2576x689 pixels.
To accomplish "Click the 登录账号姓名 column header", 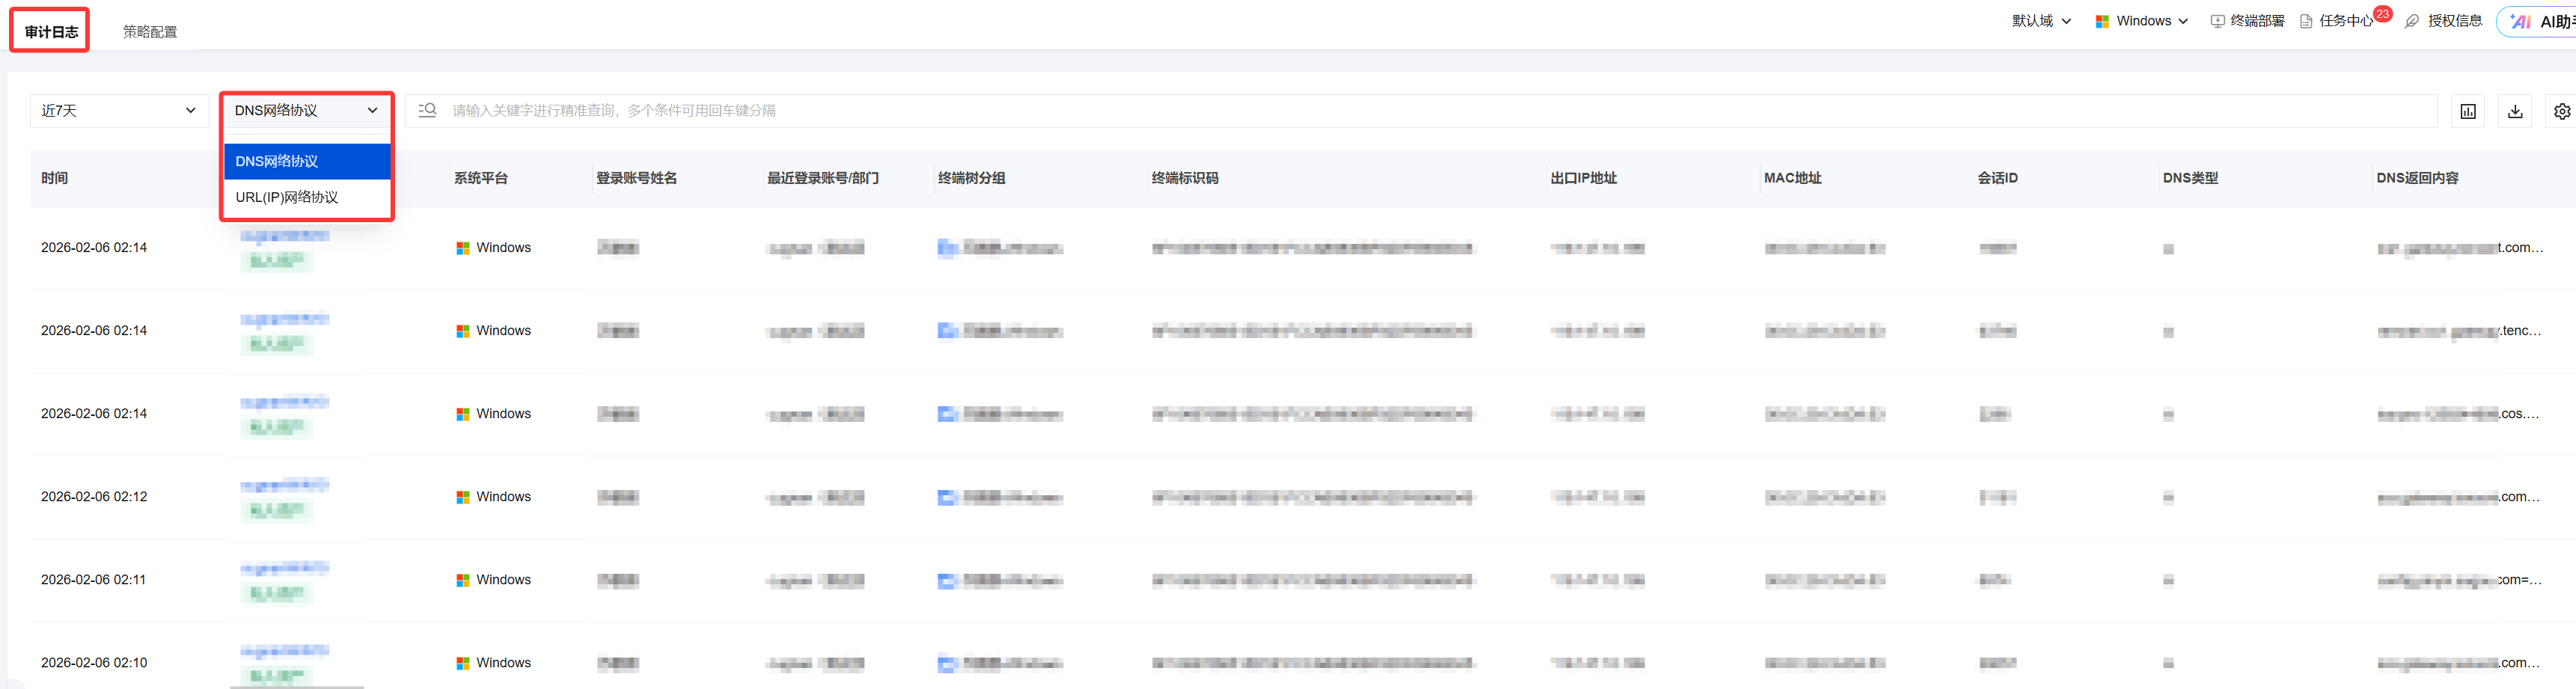I will click(x=637, y=178).
